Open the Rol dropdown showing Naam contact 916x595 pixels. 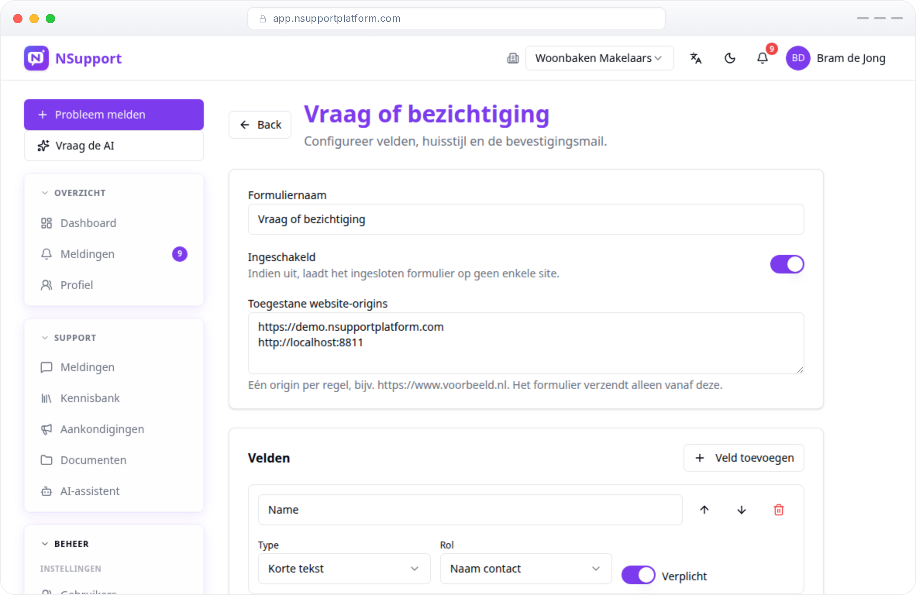coord(526,569)
